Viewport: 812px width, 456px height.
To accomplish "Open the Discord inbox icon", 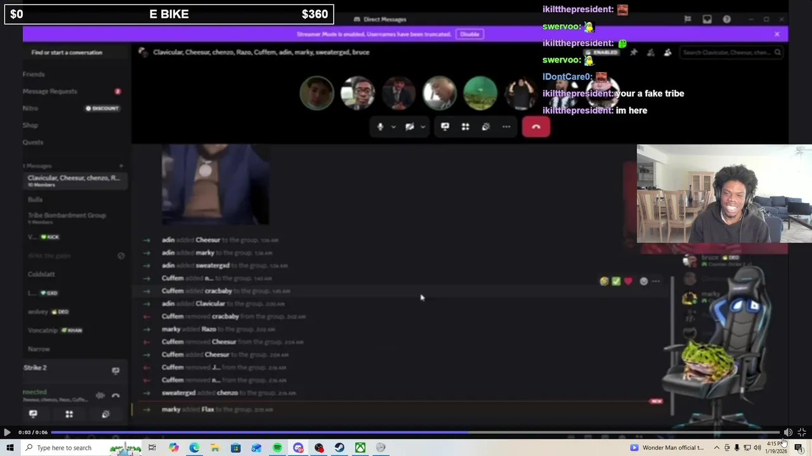I will [707, 20].
